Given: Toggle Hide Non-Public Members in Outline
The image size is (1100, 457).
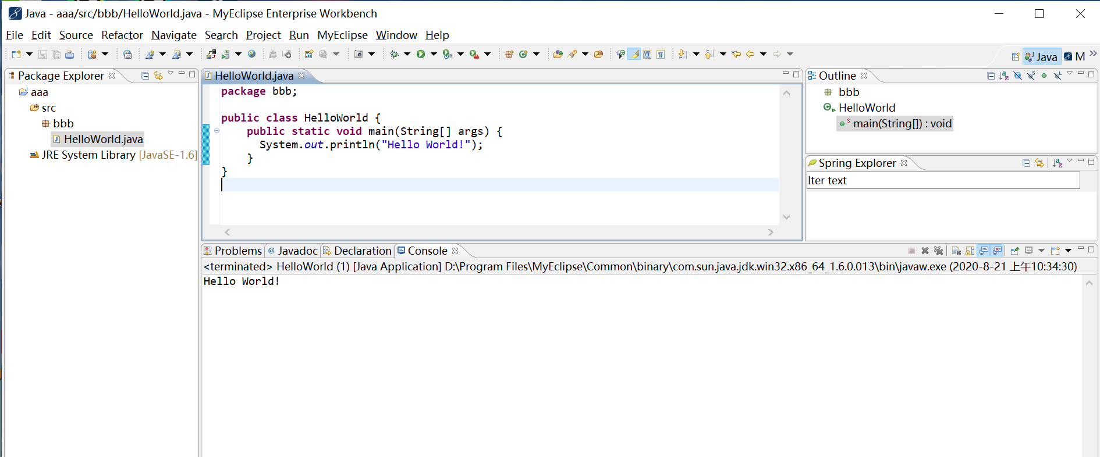Looking at the screenshot, I should click(x=1044, y=76).
